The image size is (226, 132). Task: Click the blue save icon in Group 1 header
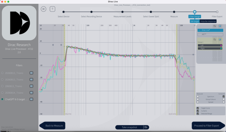tap(220, 39)
